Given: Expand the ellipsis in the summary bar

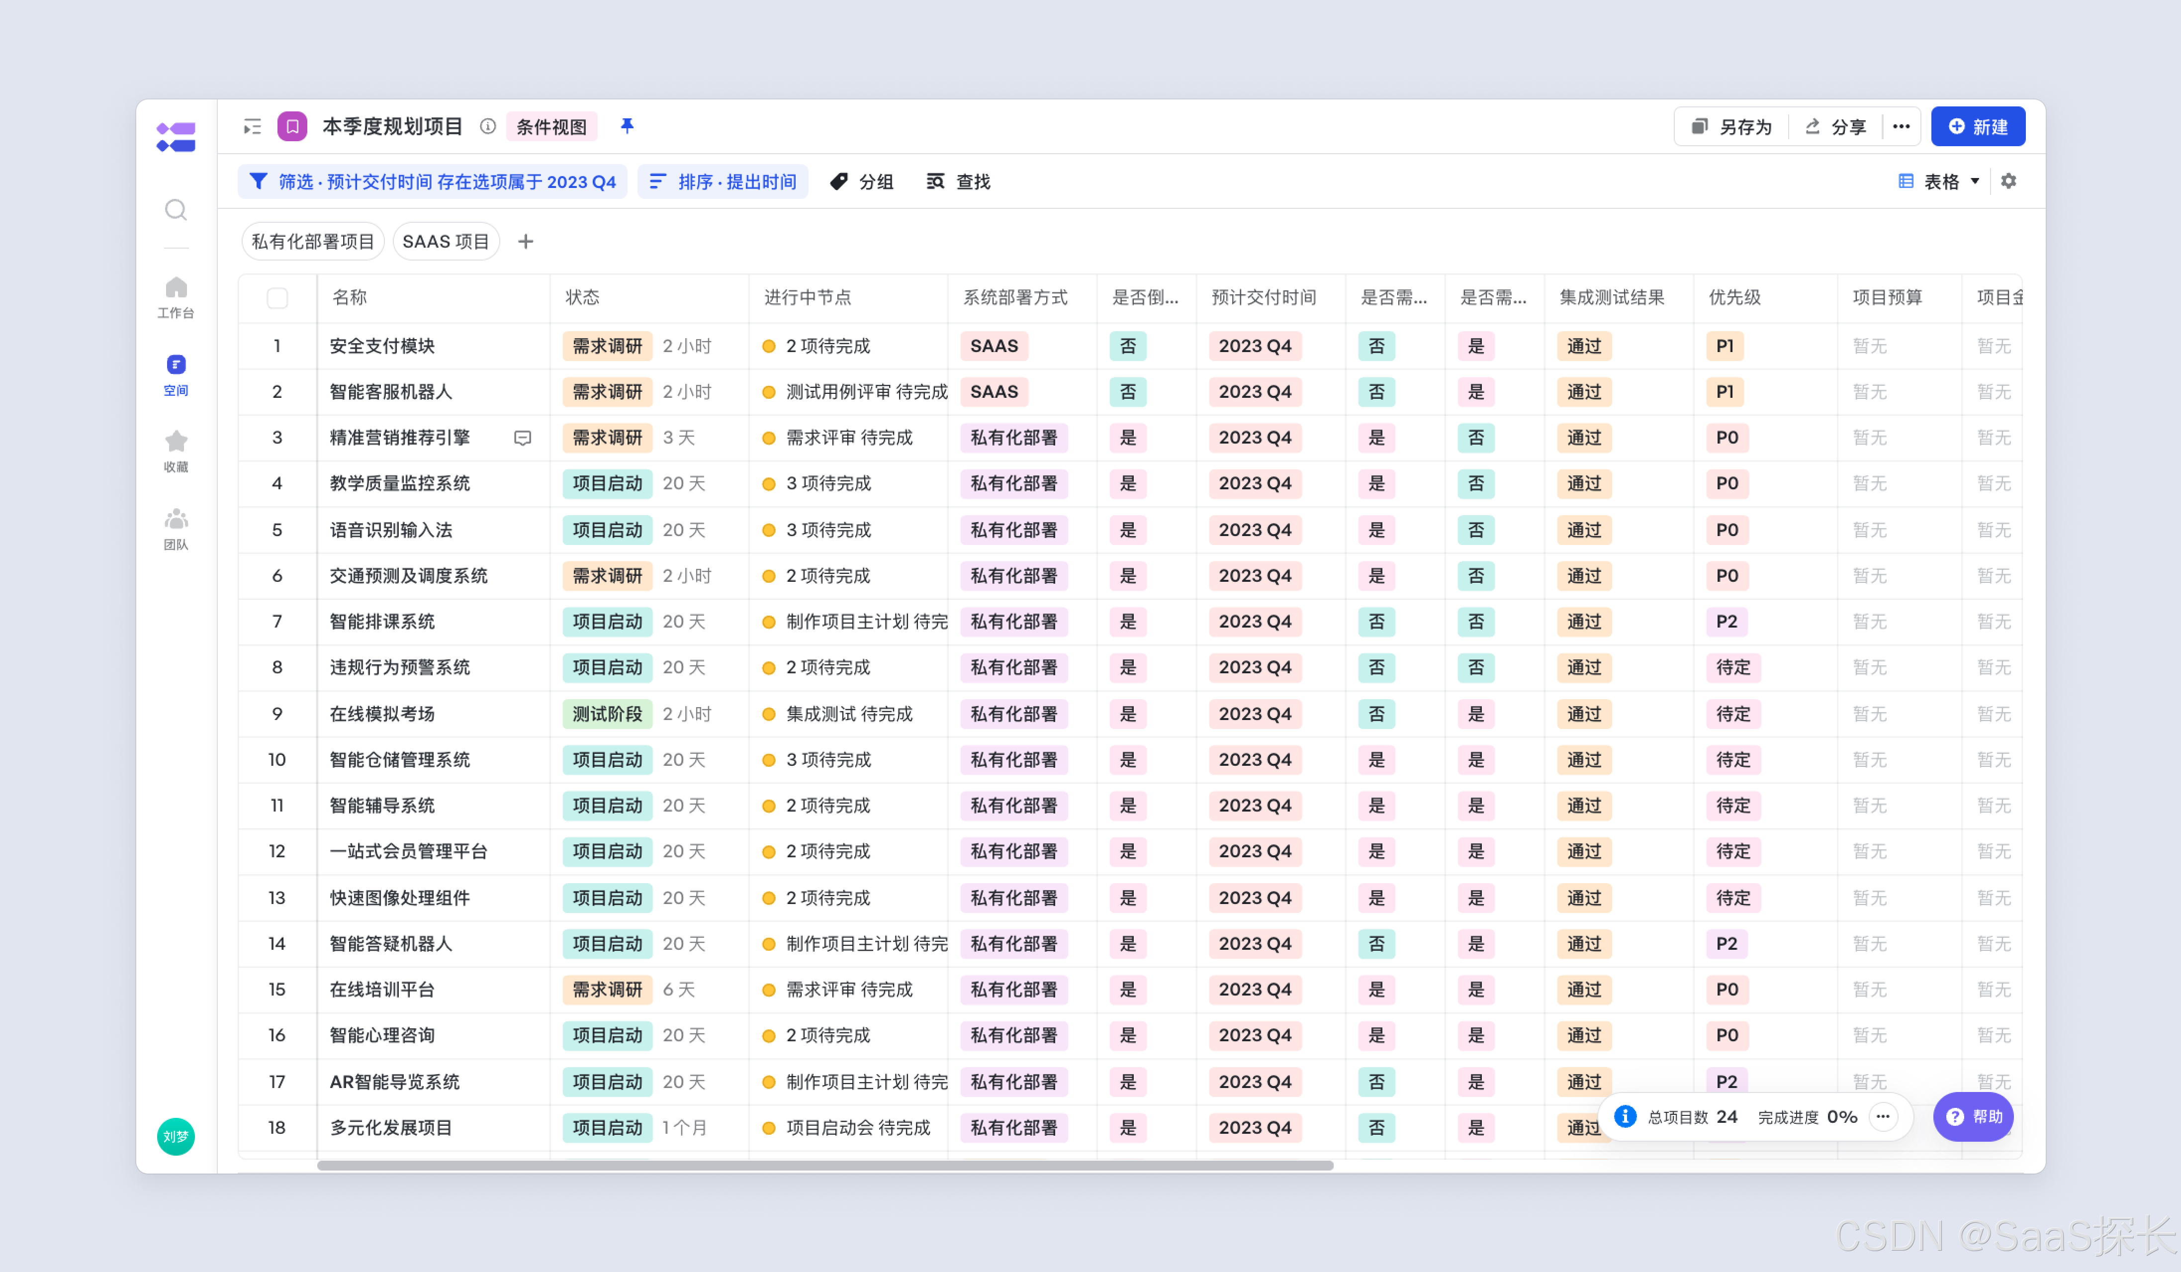Looking at the screenshot, I should point(1883,1116).
